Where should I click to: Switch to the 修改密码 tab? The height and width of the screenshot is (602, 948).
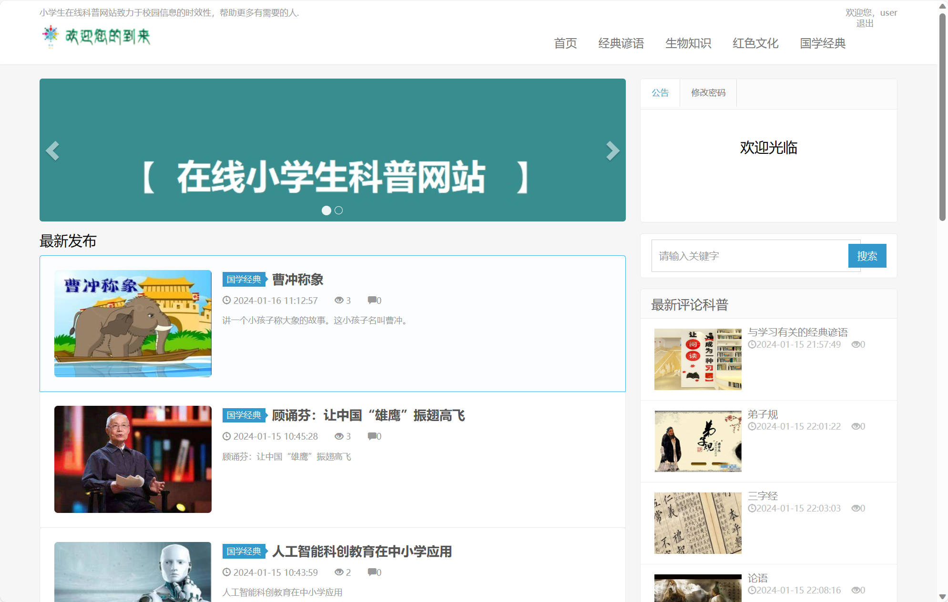(x=708, y=93)
